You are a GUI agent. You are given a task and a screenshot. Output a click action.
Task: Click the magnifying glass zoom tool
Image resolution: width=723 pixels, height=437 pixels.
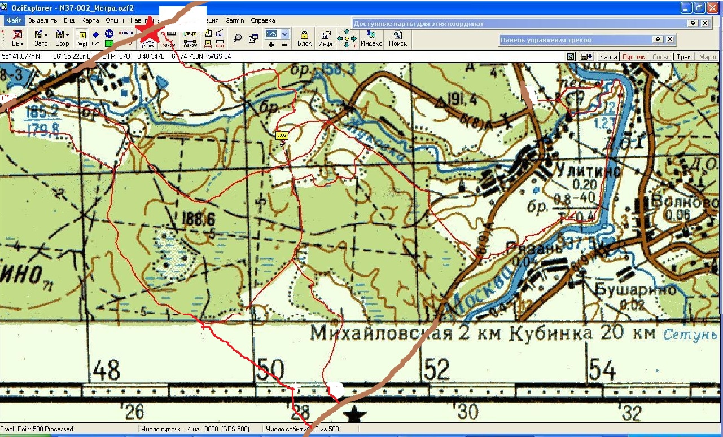238,38
